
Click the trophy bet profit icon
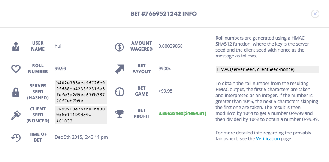(120, 114)
